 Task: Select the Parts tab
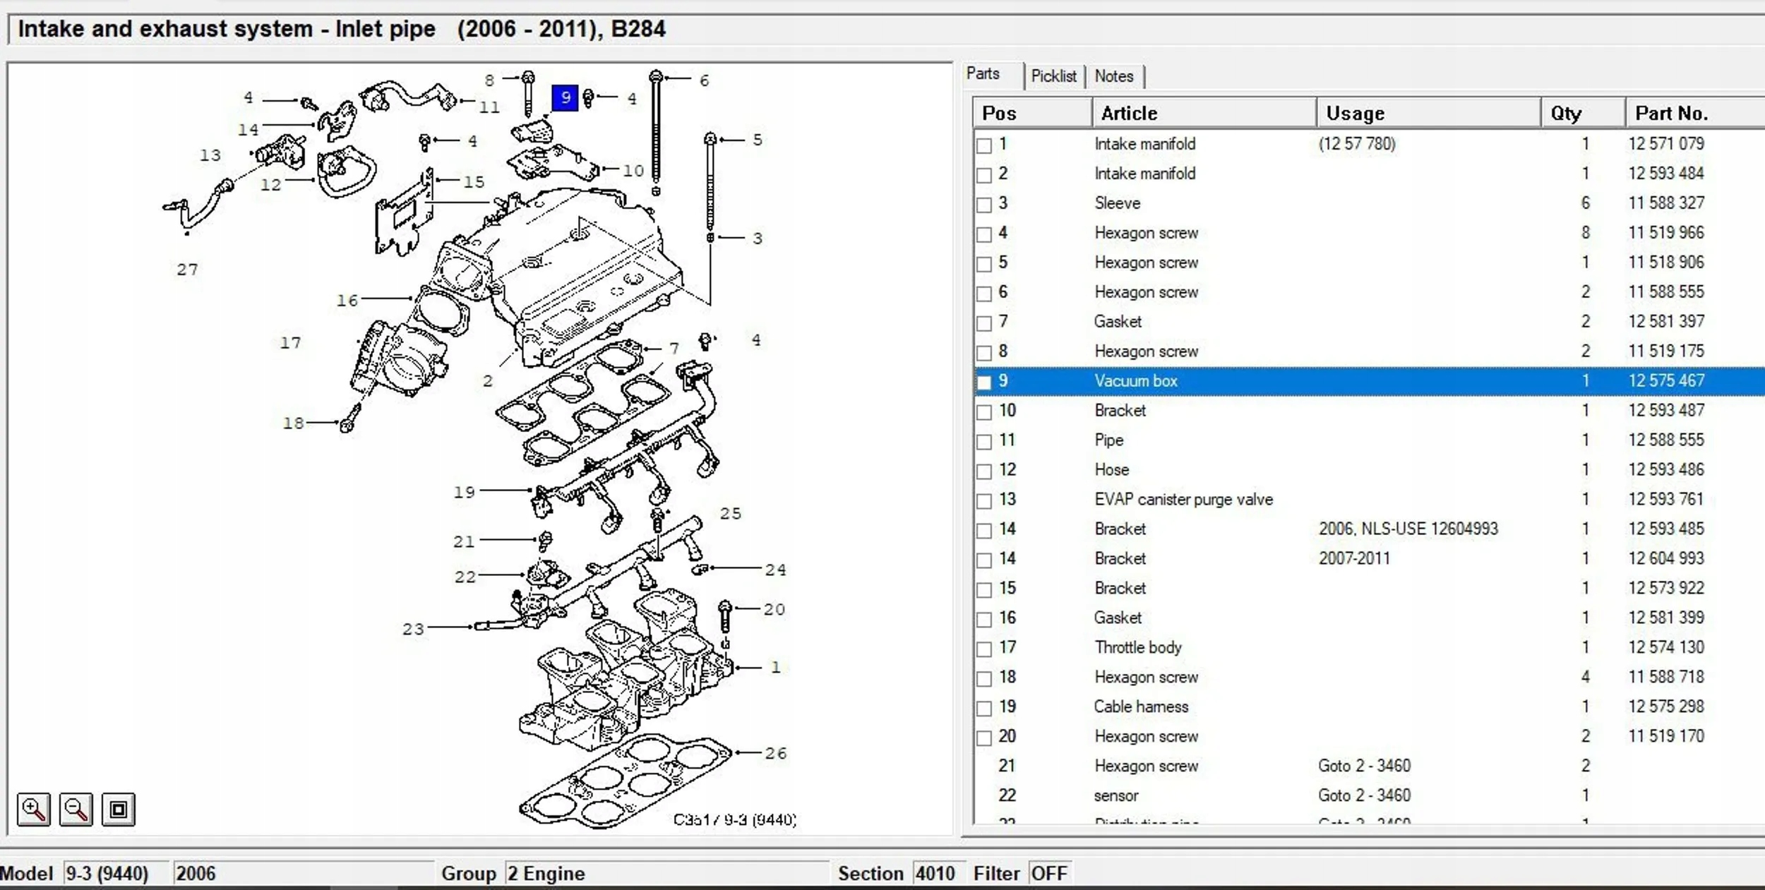point(983,74)
